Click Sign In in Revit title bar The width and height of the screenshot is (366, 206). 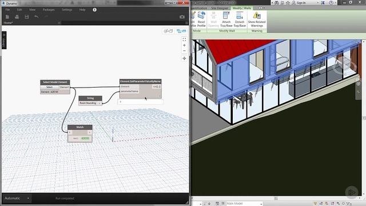coord(301,3)
